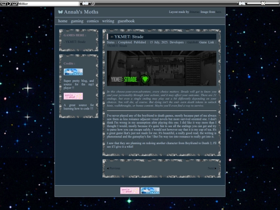280x210 pixels.
Task: Open the itinerae layout credit link
Action: point(194,12)
